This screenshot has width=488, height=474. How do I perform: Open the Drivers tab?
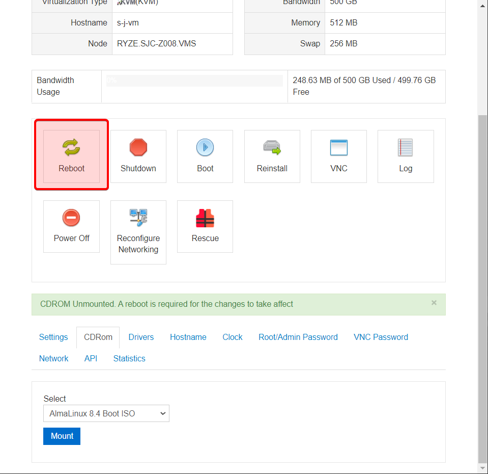(141, 337)
